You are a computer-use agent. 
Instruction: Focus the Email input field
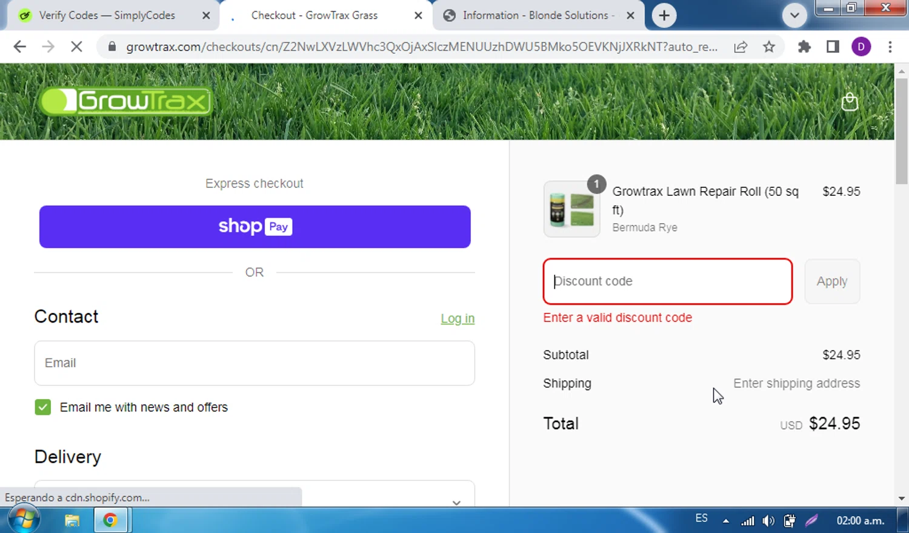click(255, 363)
